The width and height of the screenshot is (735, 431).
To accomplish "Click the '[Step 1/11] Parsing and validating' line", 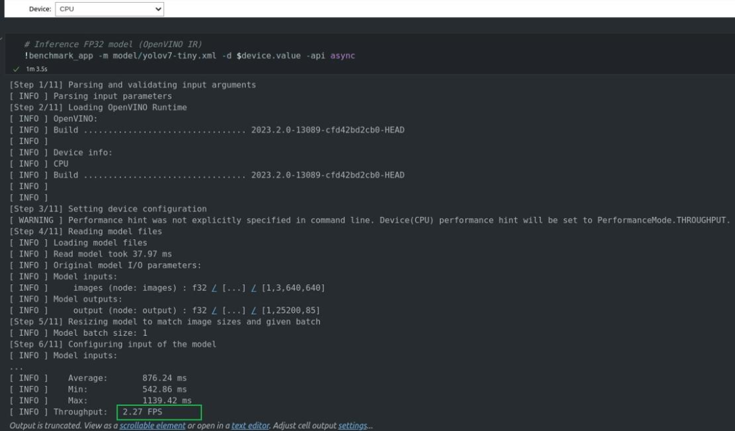I will click(133, 85).
